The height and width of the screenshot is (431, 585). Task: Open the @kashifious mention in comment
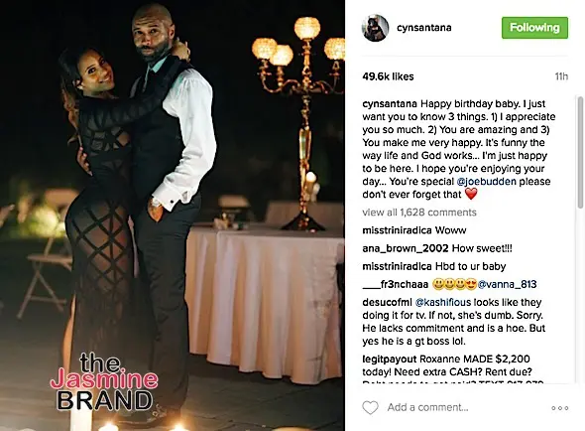tap(443, 302)
